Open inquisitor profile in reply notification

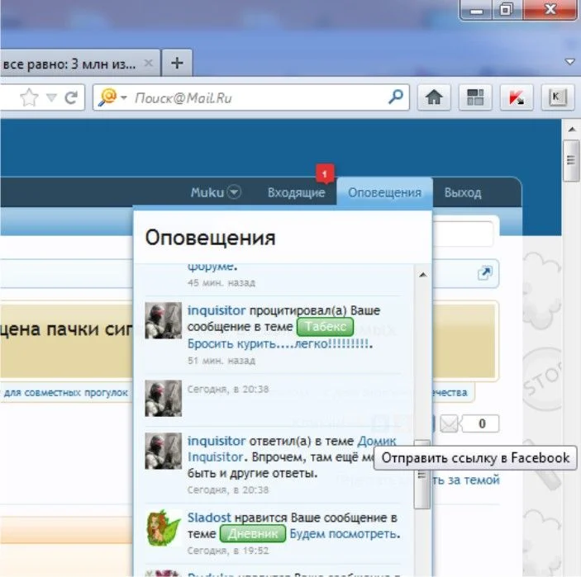(x=217, y=441)
